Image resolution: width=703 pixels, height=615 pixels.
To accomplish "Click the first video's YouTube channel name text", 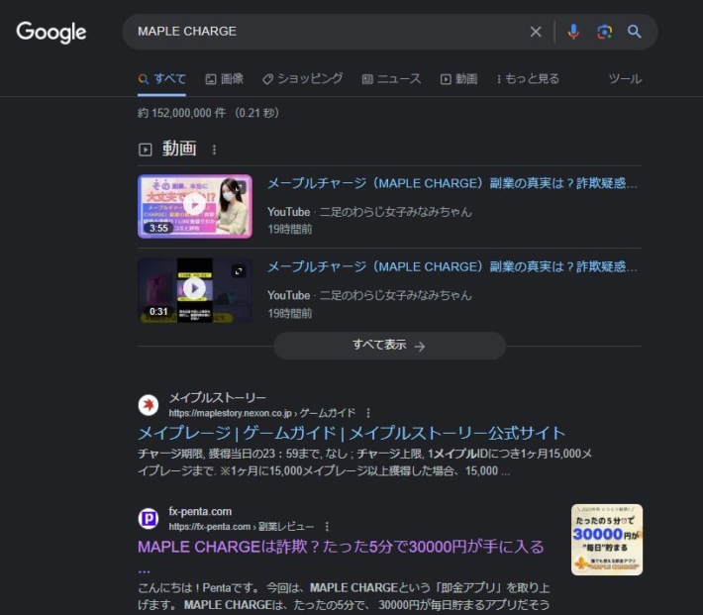I will click(x=395, y=212).
